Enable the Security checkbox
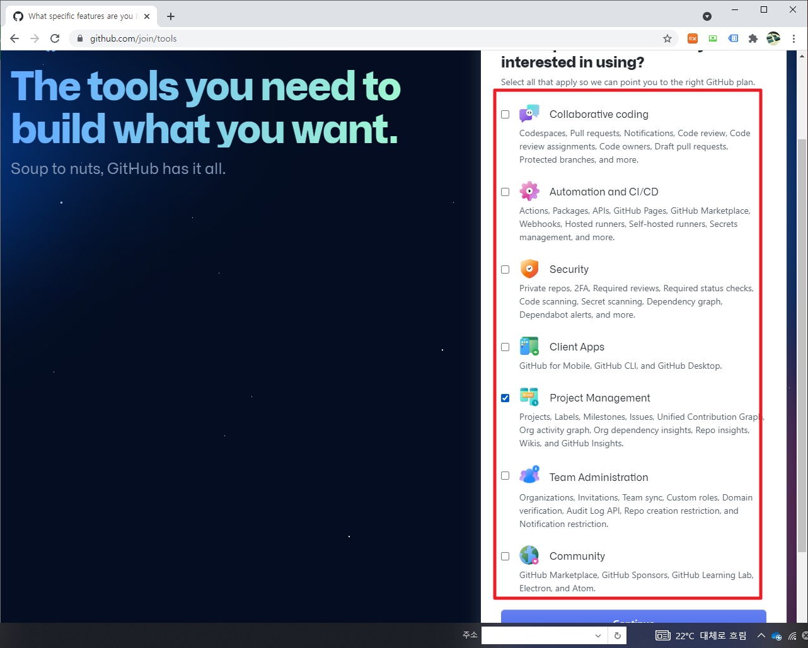 click(x=505, y=269)
